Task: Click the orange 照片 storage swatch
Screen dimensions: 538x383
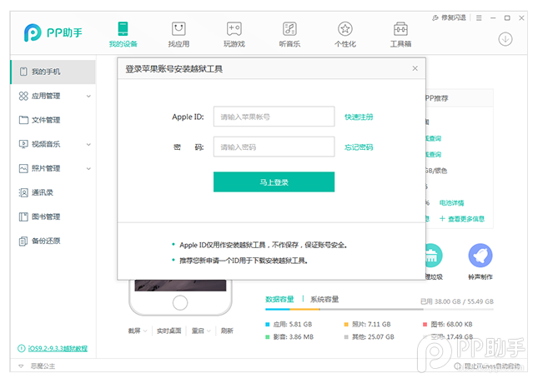Action: pyautogui.click(x=346, y=325)
